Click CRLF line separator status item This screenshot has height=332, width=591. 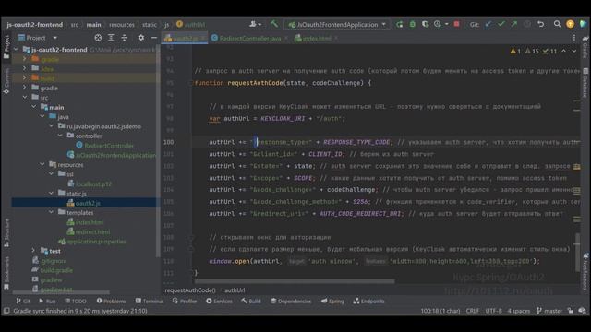coord(473,311)
